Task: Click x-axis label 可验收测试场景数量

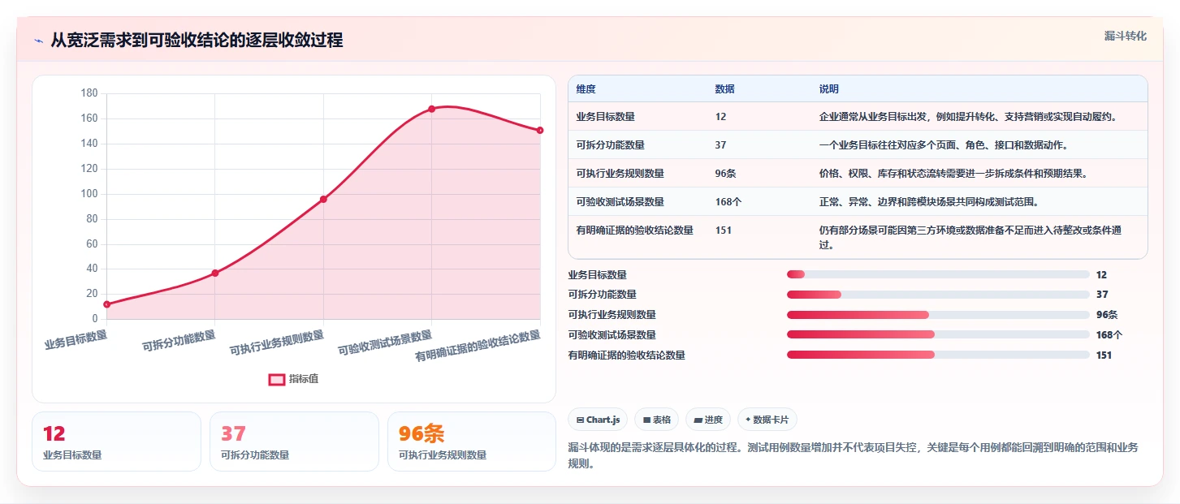Action: pos(385,344)
